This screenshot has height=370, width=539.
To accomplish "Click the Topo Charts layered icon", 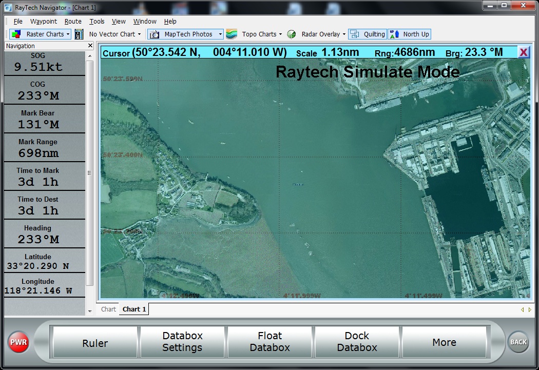I will (x=232, y=34).
